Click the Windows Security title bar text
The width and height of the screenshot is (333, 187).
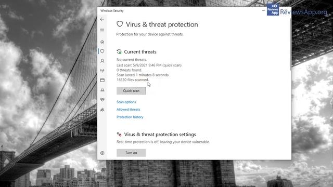[x=112, y=10]
